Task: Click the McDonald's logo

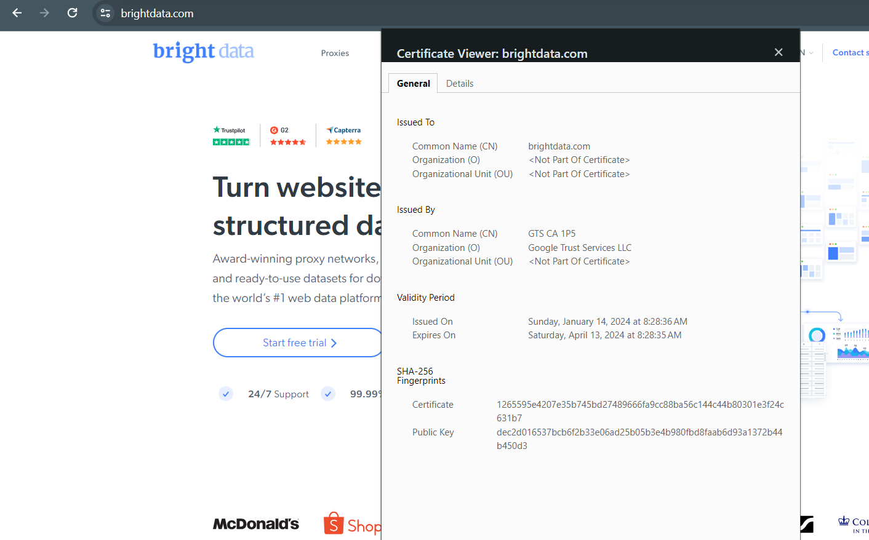Action: 255,524
